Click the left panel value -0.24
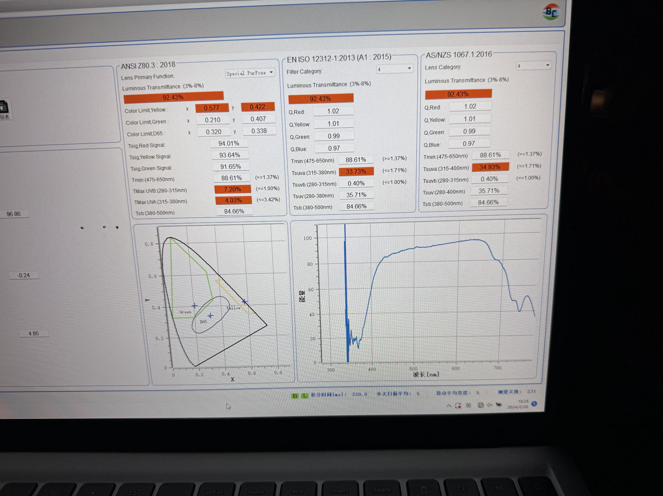This screenshot has height=496, width=663. coord(24,275)
